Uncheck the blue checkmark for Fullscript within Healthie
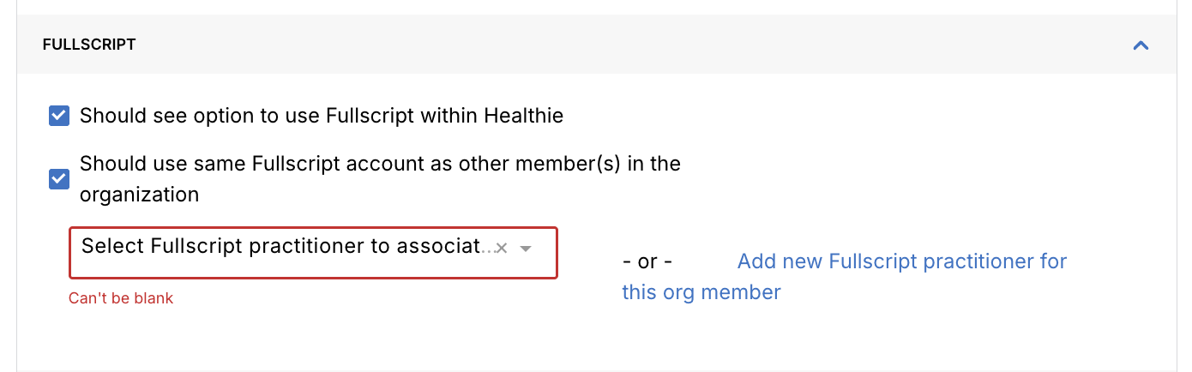 [59, 116]
